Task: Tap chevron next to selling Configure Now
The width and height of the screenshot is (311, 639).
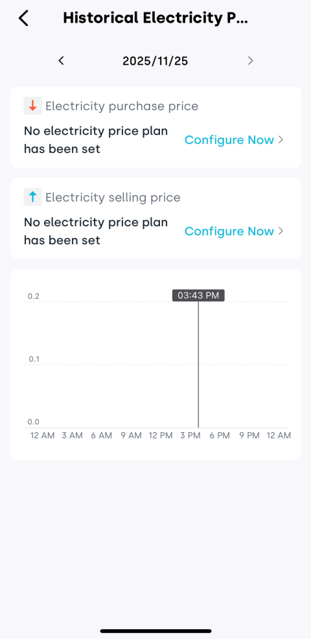Action: (281, 231)
